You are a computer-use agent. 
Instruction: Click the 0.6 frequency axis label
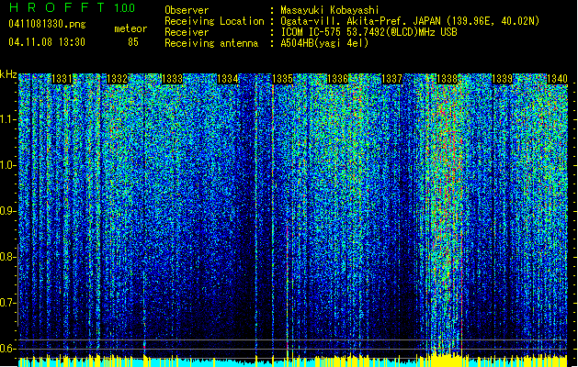pyautogui.click(x=8, y=349)
